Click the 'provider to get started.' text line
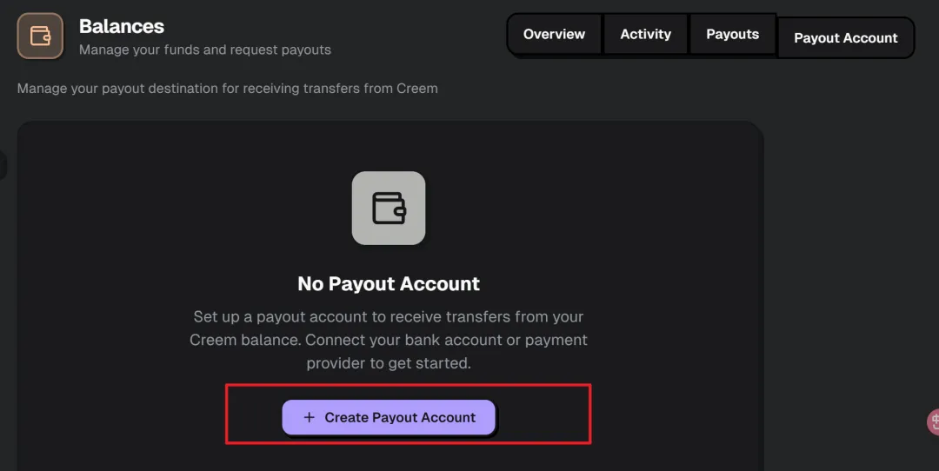Image resolution: width=939 pixels, height=471 pixels. coord(389,363)
